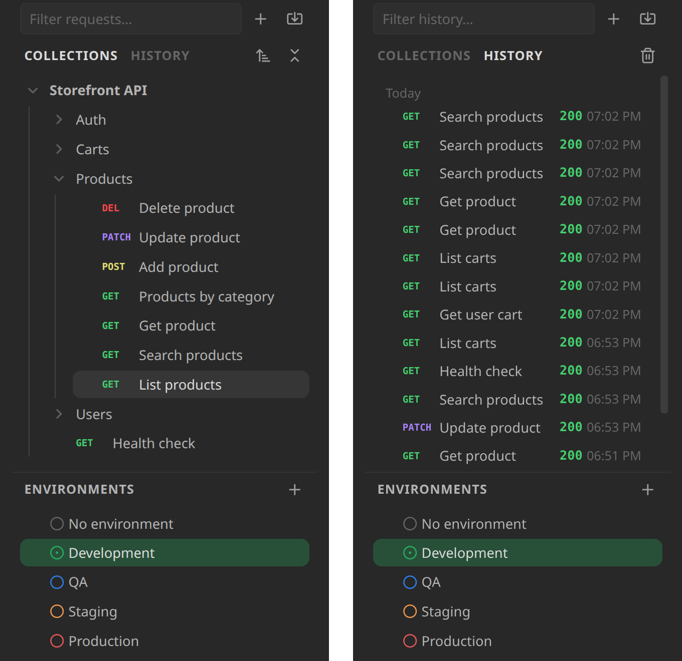The image size is (682, 661).
Task: Click the import icon beside Filter requests field
Action: (x=294, y=19)
